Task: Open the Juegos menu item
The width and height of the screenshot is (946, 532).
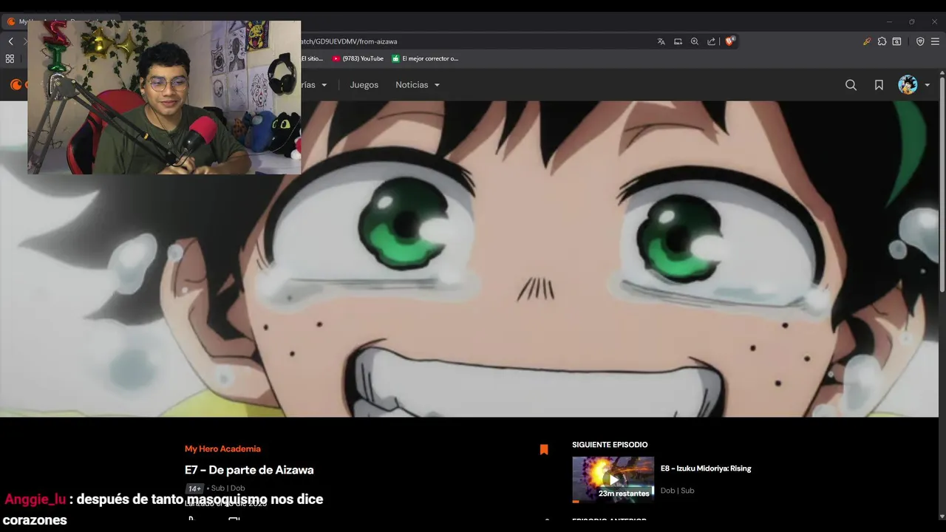Action: tap(364, 85)
